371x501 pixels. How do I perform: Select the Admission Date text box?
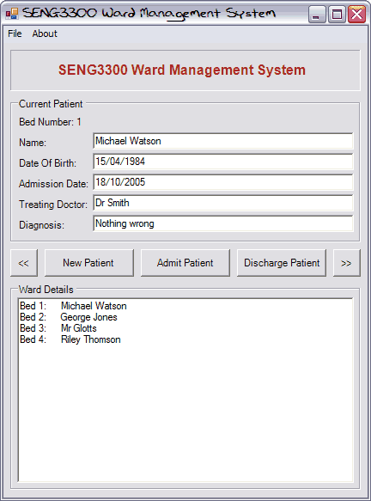pyautogui.click(x=223, y=182)
